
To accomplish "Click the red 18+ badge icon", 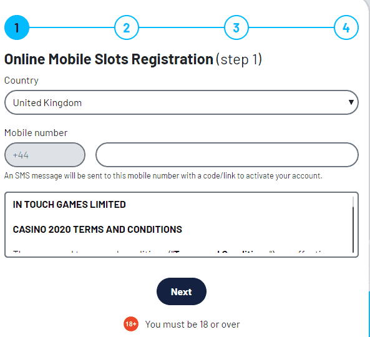I will click(x=131, y=324).
